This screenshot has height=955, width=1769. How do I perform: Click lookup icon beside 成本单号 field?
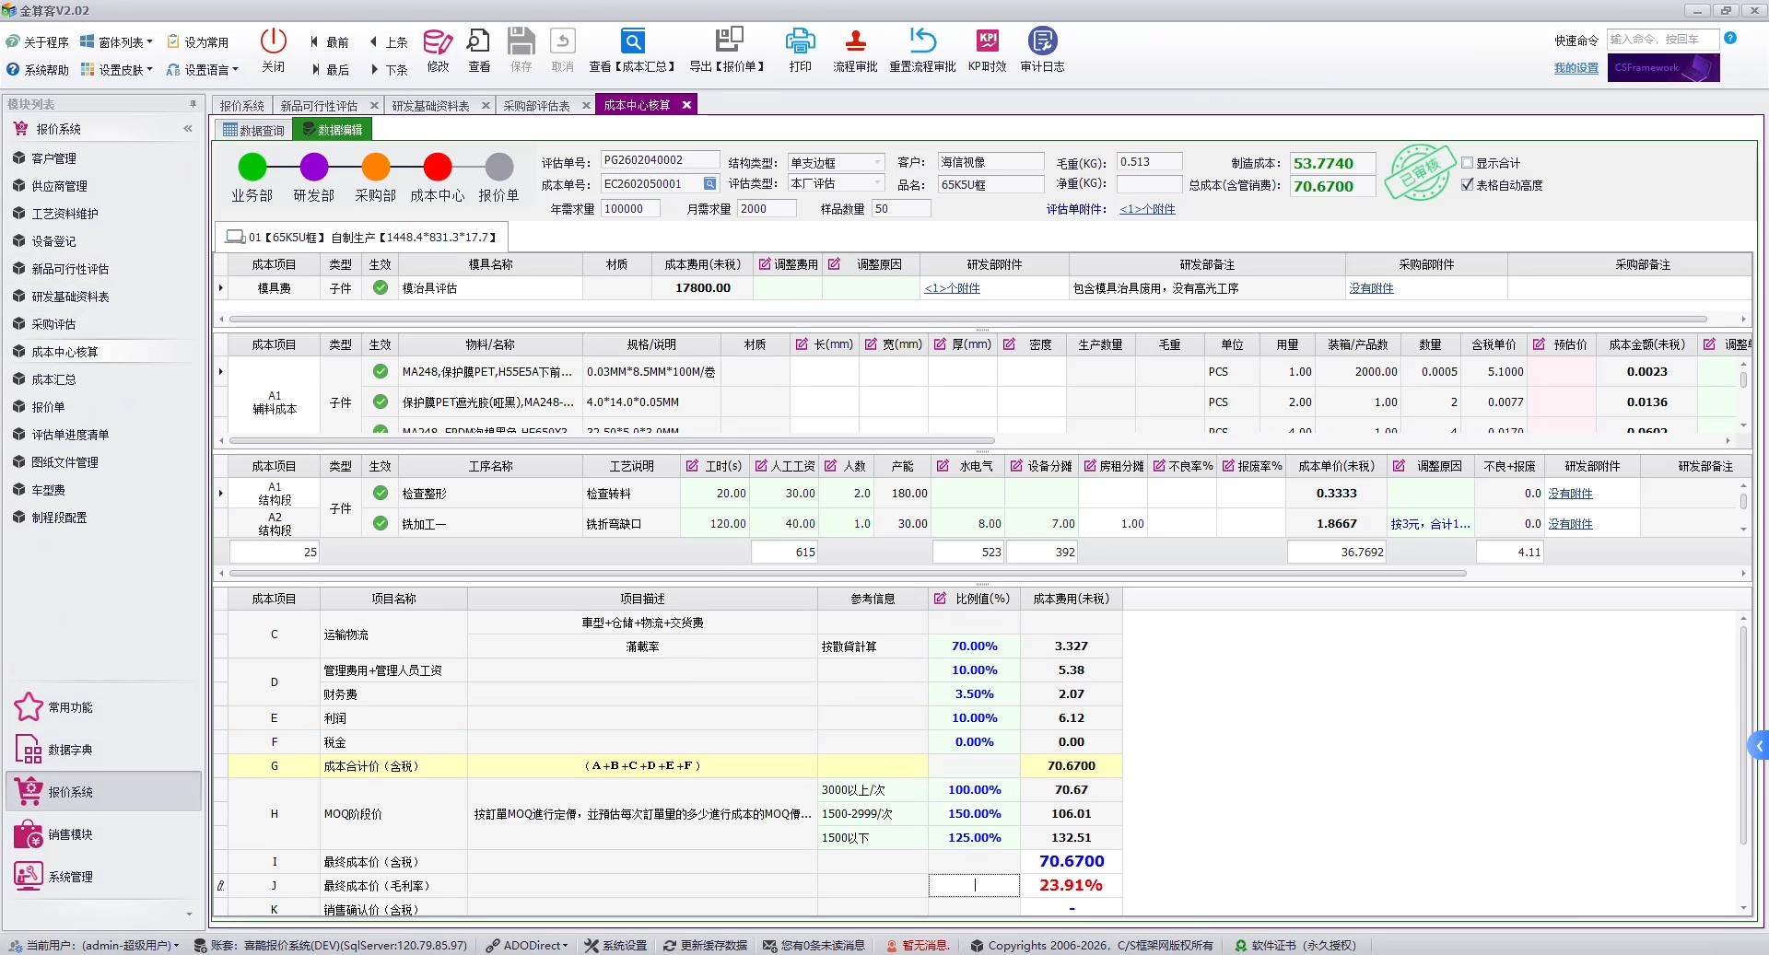[709, 184]
